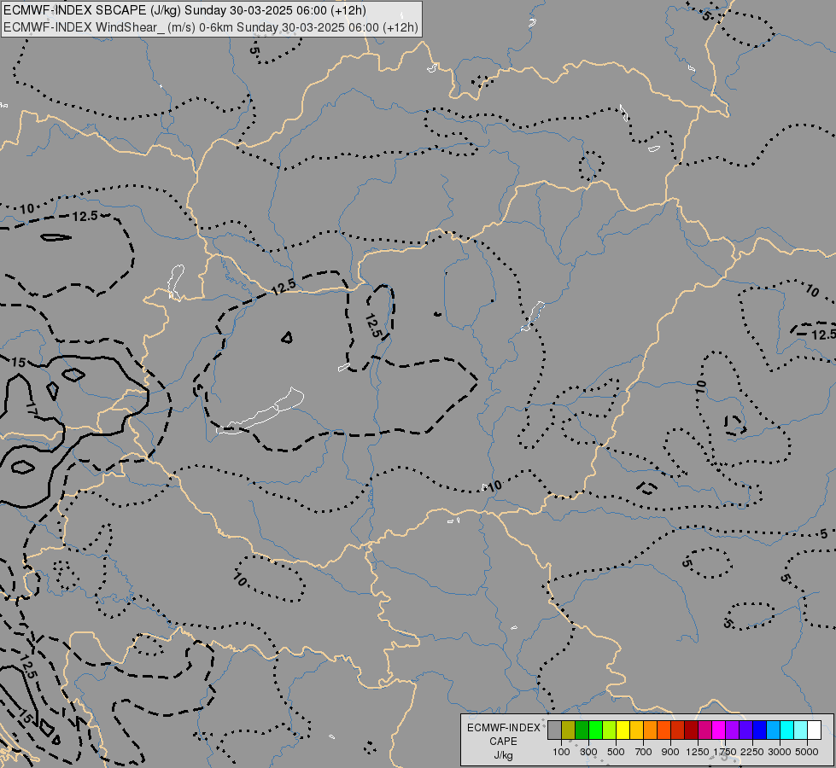This screenshot has height=768, width=836.
Task: Pick the magenta legend swatch
Action: 719,730
